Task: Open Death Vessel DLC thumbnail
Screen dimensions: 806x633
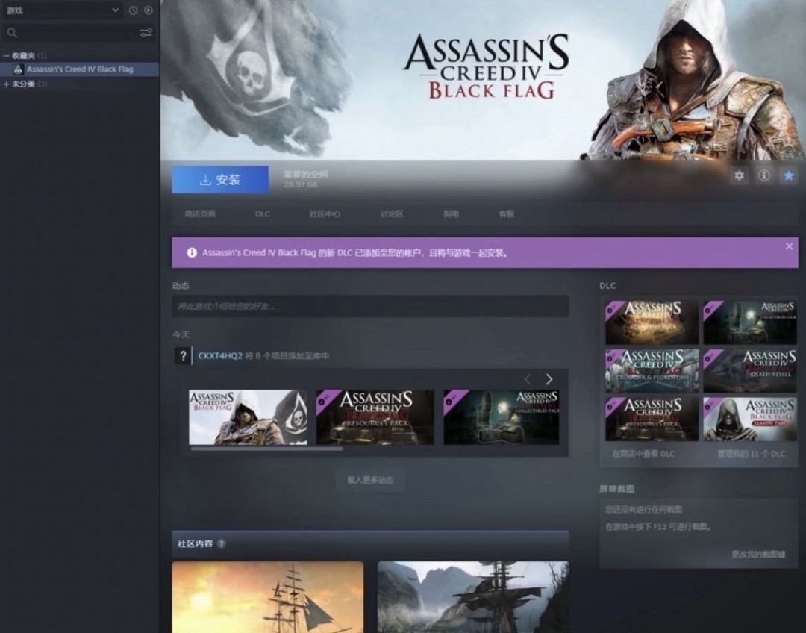Action: (750, 371)
